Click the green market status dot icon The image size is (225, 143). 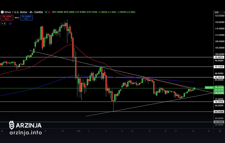coord(46,12)
